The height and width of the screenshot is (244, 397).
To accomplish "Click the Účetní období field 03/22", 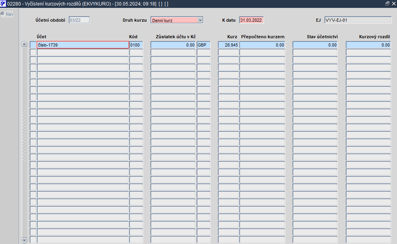I will pos(79,20).
